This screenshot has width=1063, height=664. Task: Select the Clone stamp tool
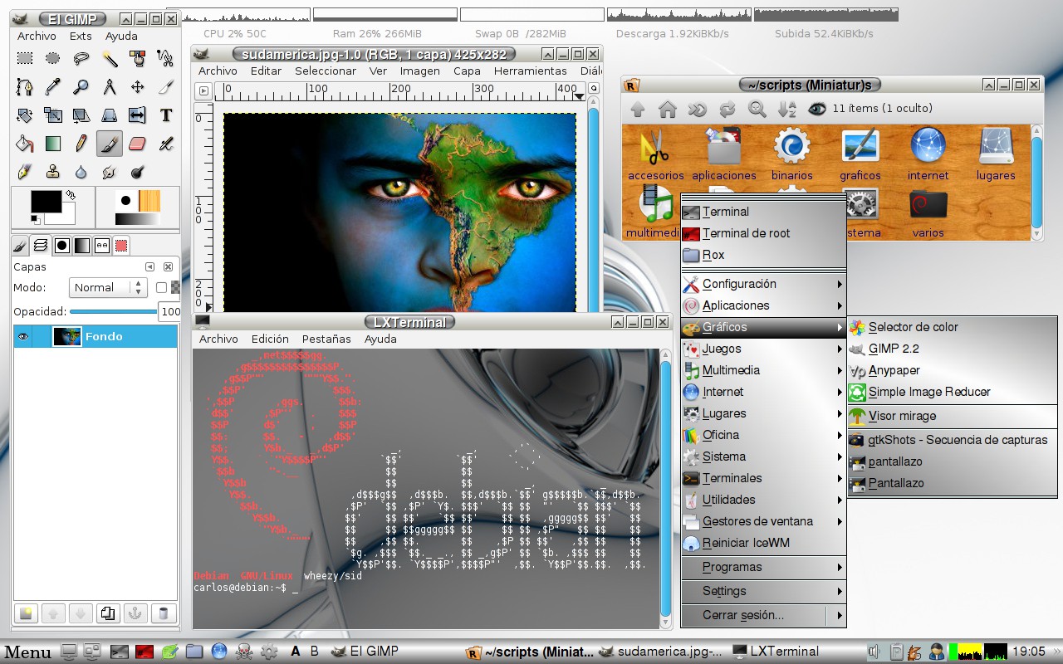[x=53, y=171]
